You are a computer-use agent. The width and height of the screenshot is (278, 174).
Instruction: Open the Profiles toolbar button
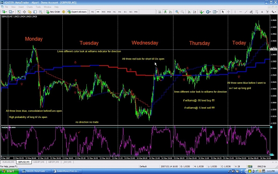click(11, 12)
